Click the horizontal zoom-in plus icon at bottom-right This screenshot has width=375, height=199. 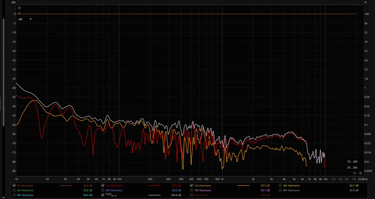coord(360,173)
